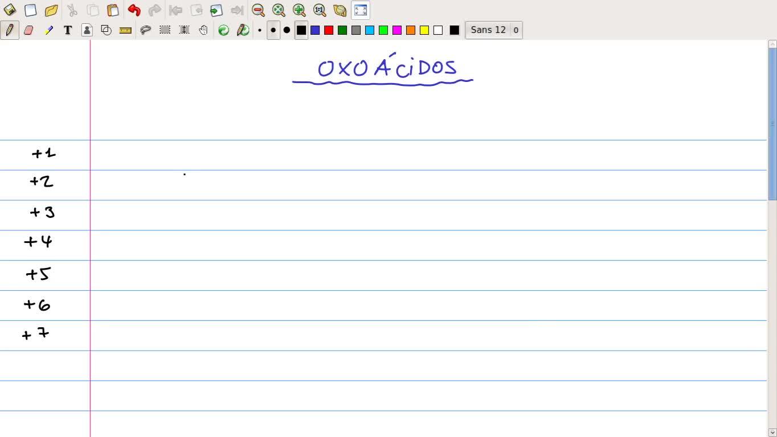The width and height of the screenshot is (777, 437).
Task: Create a new journal with the New icon
Action: point(31,10)
